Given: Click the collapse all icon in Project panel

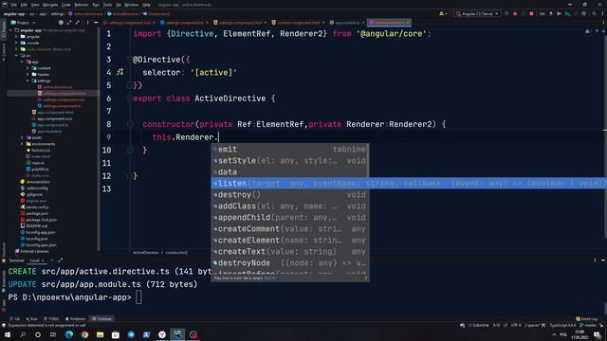Looking at the screenshot, I should [78, 23].
